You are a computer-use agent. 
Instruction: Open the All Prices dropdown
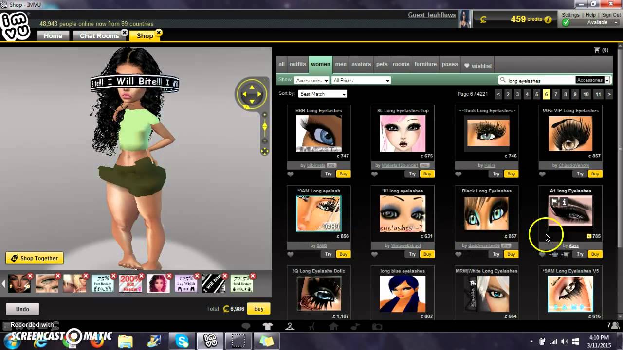coord(361,80)
